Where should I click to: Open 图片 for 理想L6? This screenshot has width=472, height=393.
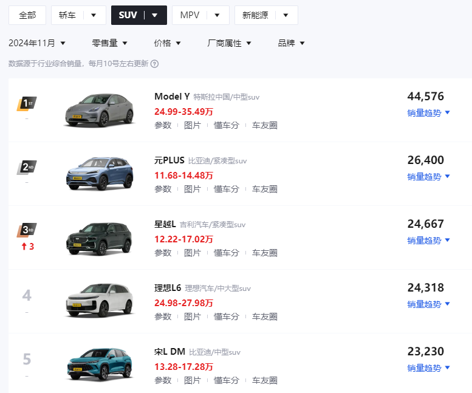click(x=193, y=316)
